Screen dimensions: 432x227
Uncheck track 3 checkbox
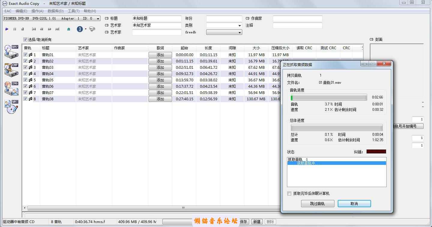click(x=26, y=67)
